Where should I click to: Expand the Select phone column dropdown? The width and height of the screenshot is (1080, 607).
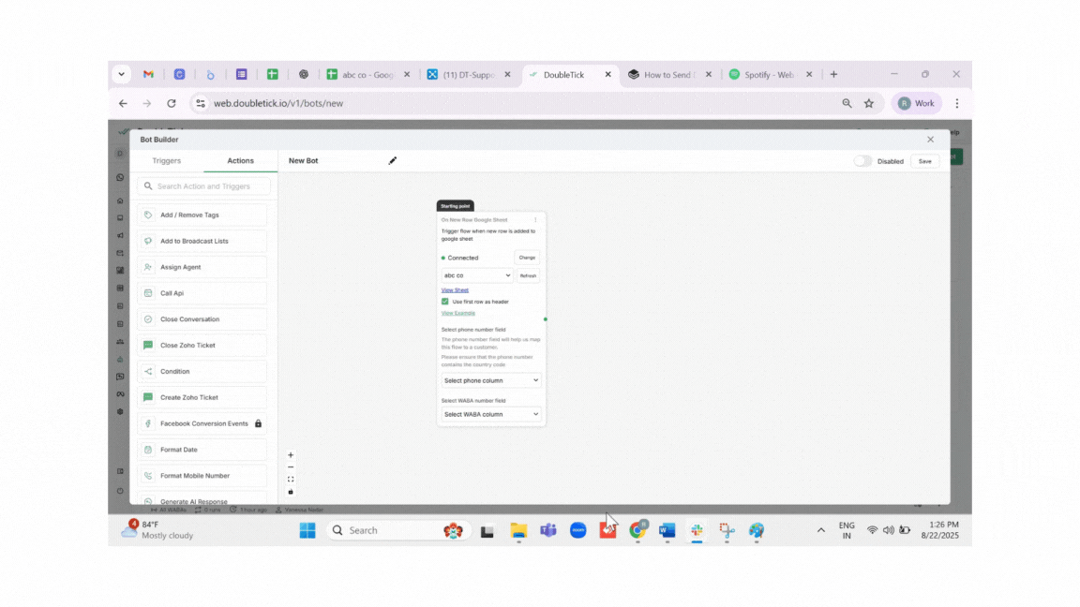[491, 380]
